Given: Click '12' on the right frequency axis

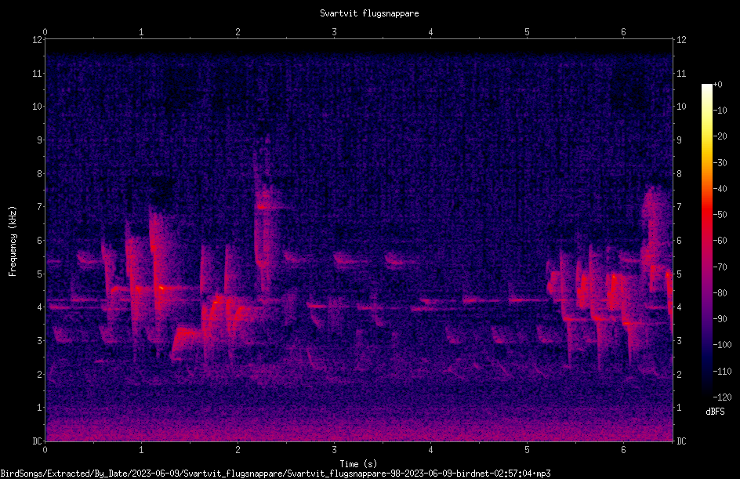Looking at the screenshot, I should point(681,40).
